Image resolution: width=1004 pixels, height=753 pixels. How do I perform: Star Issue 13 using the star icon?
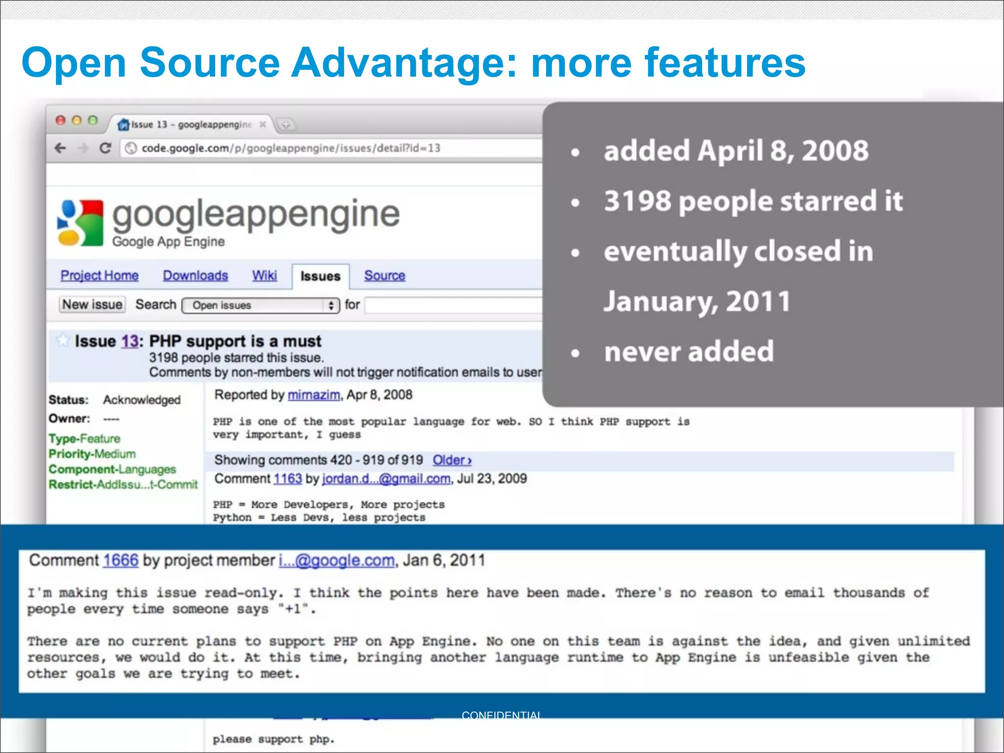62,340
